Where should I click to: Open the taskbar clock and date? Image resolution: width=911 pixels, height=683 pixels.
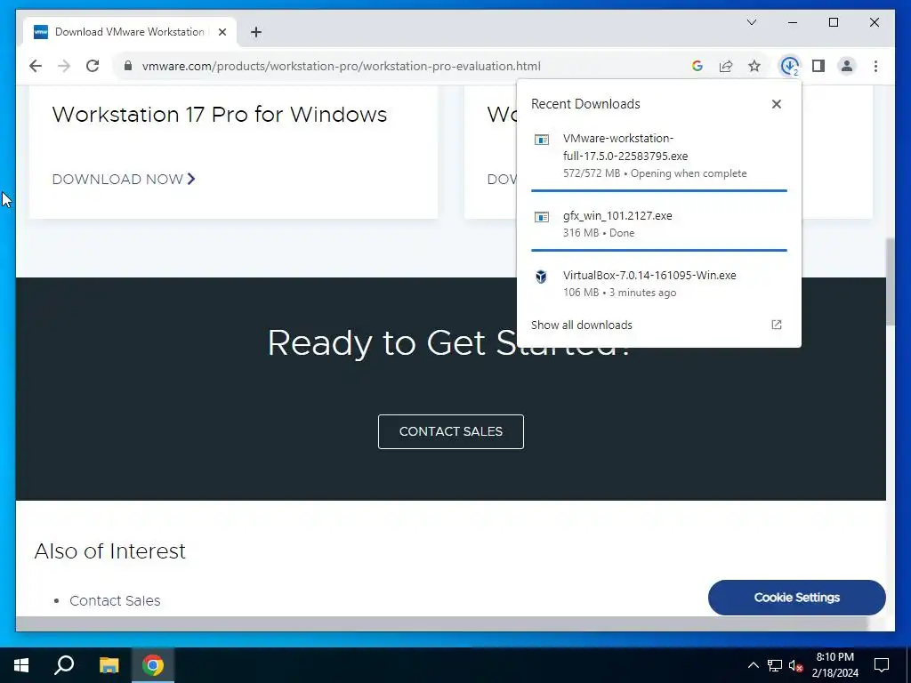tap(834, 665)
